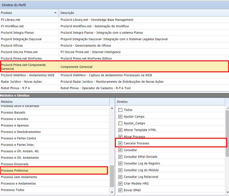Select the Processos Todos module
The width and height of the screenshot is (229, 196).
pyautogui.click(x=55, y=190)
